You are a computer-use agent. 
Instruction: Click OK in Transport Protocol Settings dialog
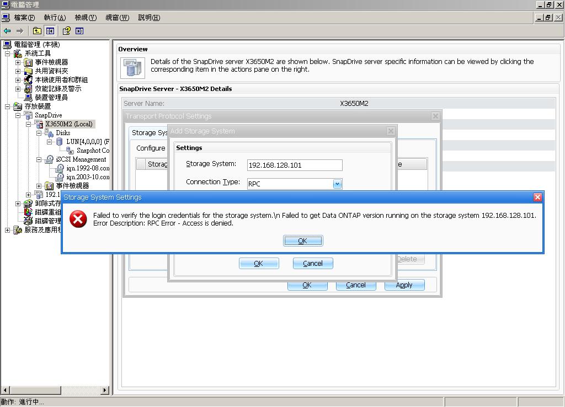307,285
